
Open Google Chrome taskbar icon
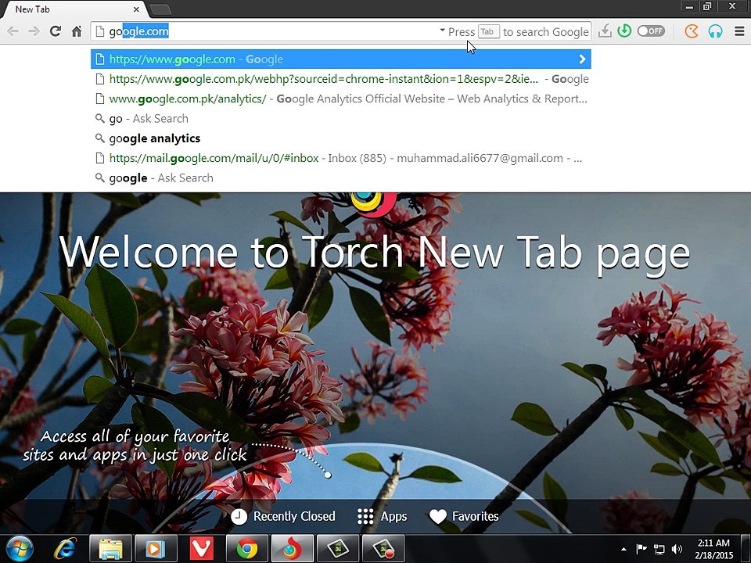[247, 549]
